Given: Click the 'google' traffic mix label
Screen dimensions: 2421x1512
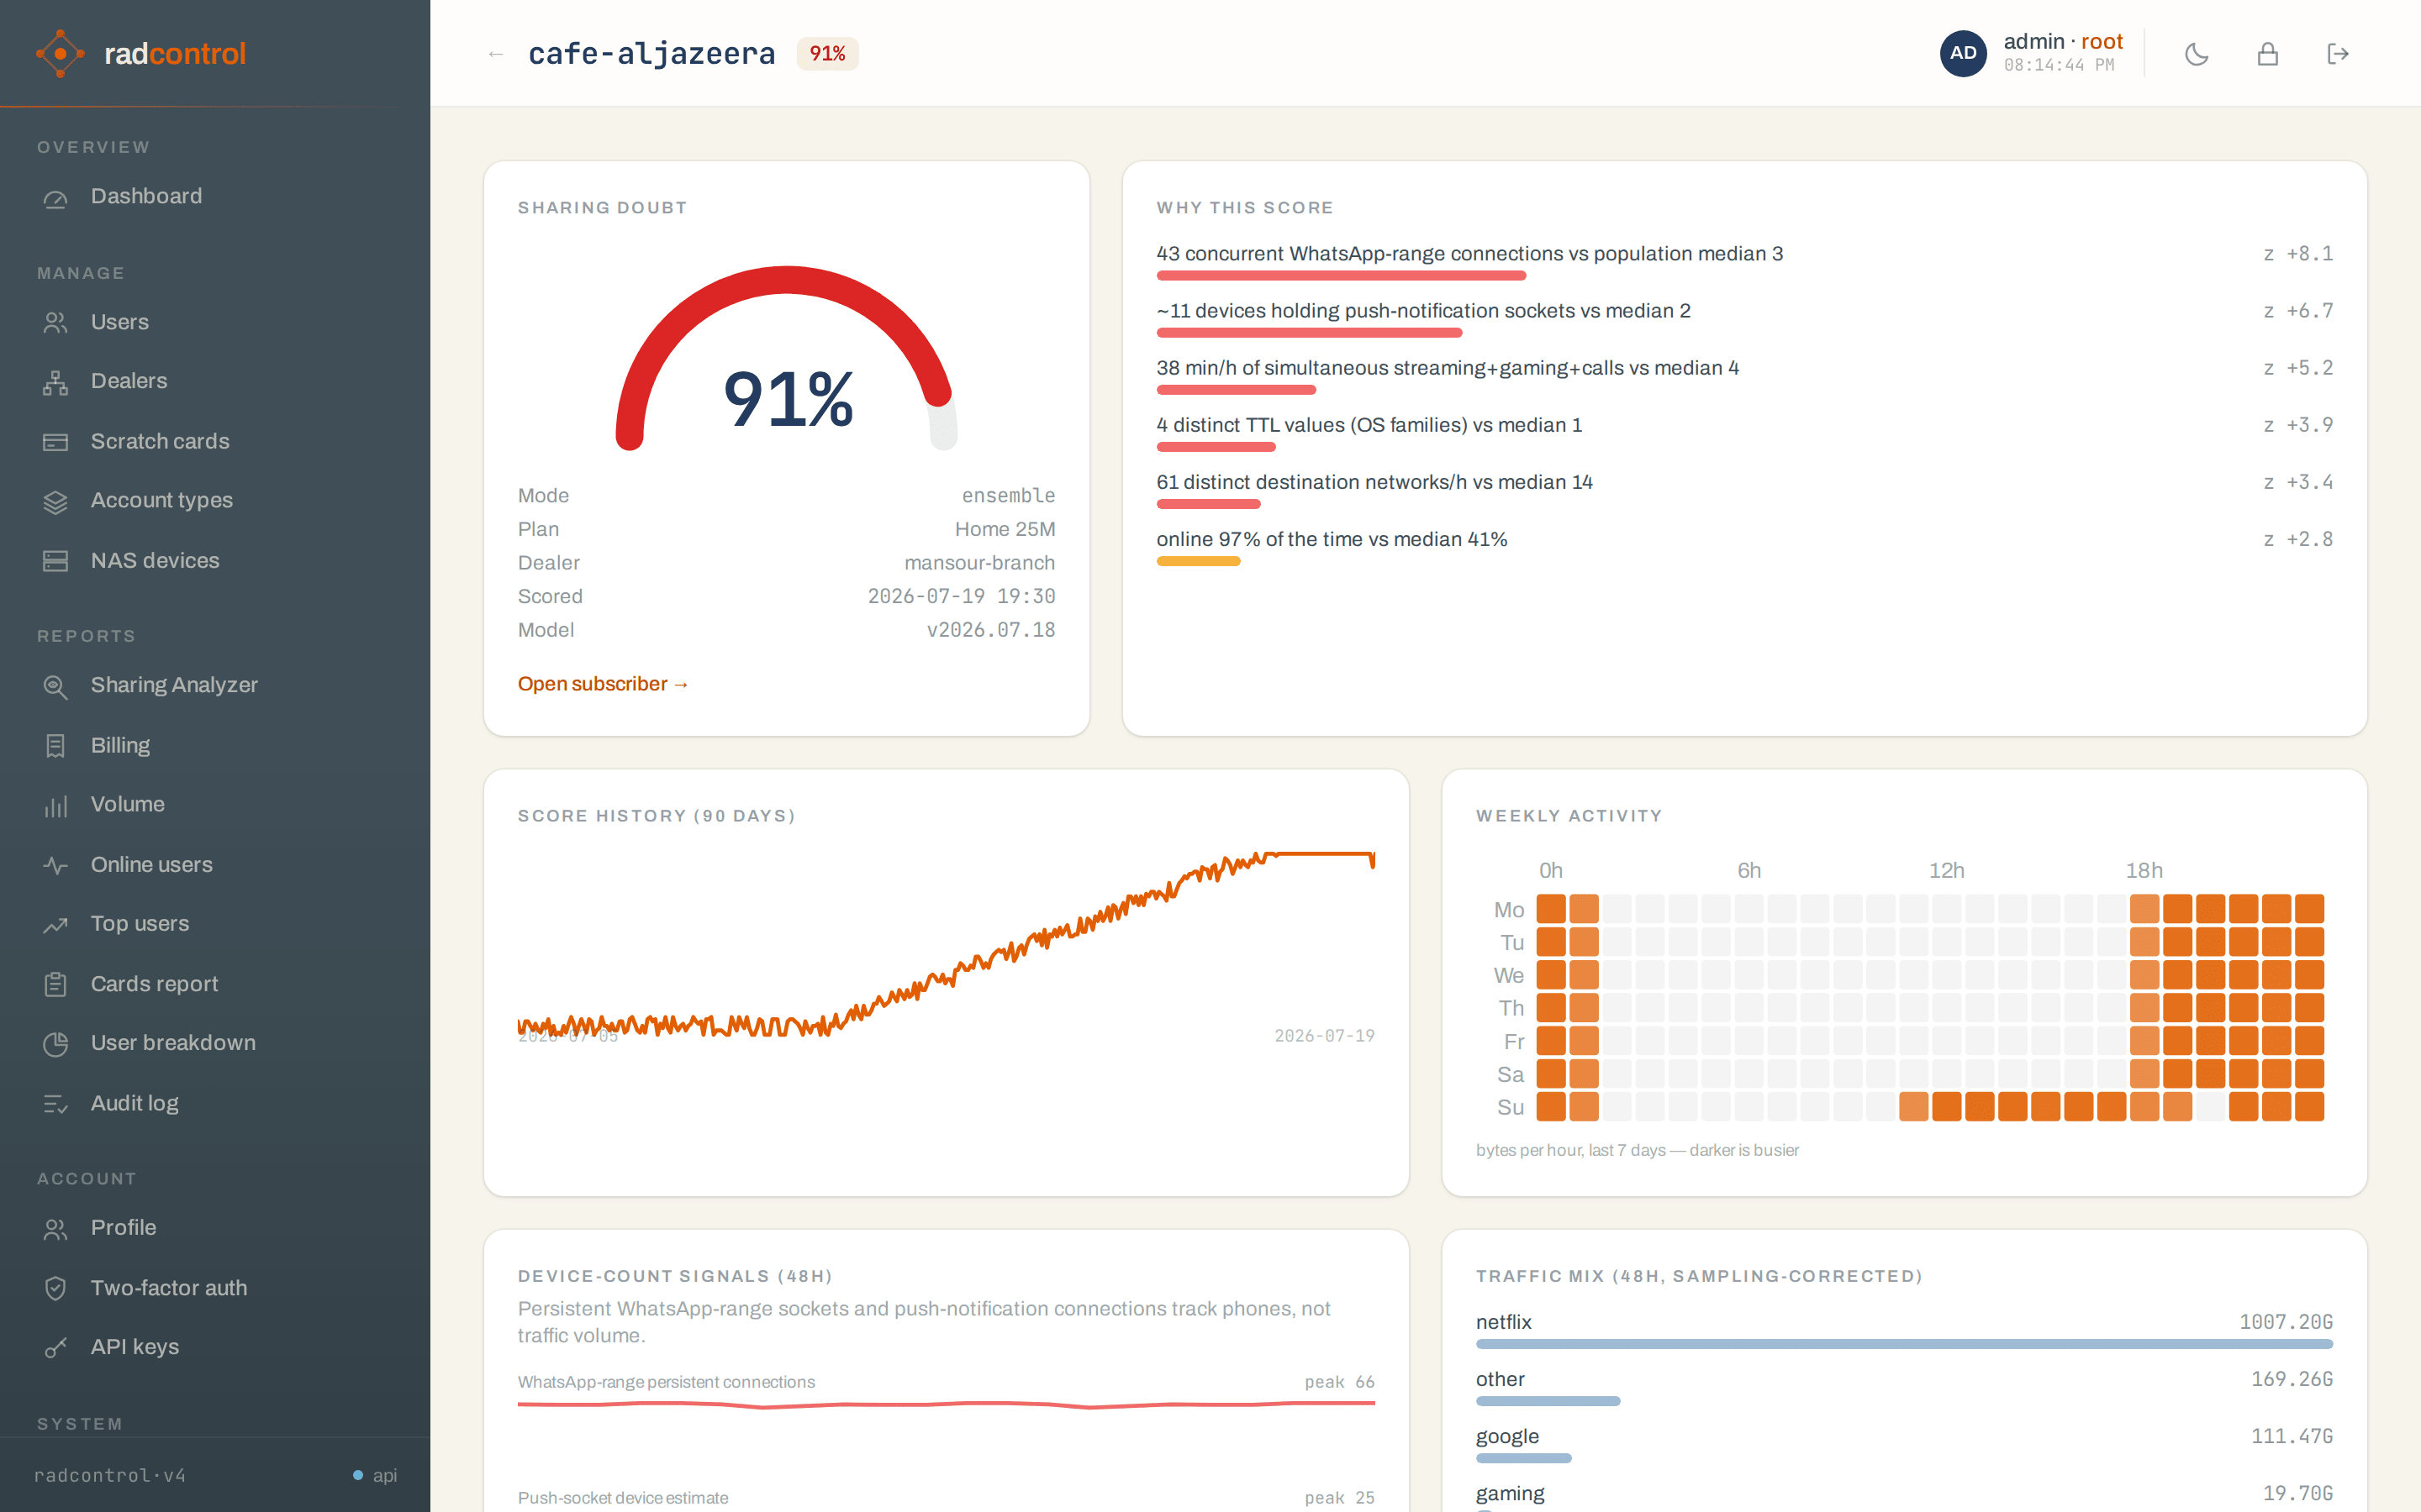Looking at the screenshot, I should (x=1506, y=1436).
